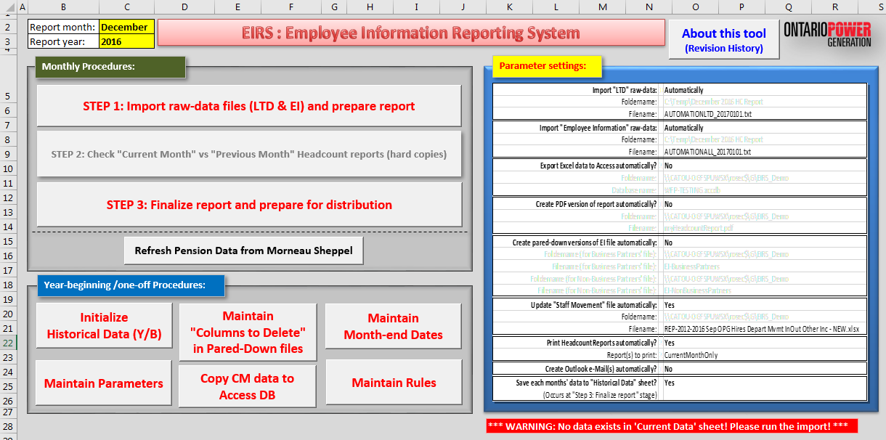Click Copy CM data to Access DB

(248, 386)
